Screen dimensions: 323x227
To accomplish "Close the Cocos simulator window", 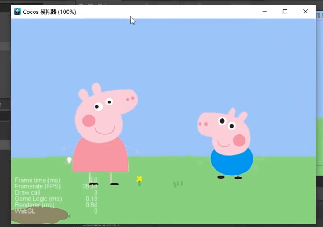I will click(x=305, y=12).
